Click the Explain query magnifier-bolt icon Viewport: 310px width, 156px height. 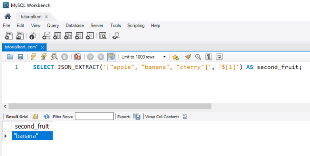pos(54,57)
